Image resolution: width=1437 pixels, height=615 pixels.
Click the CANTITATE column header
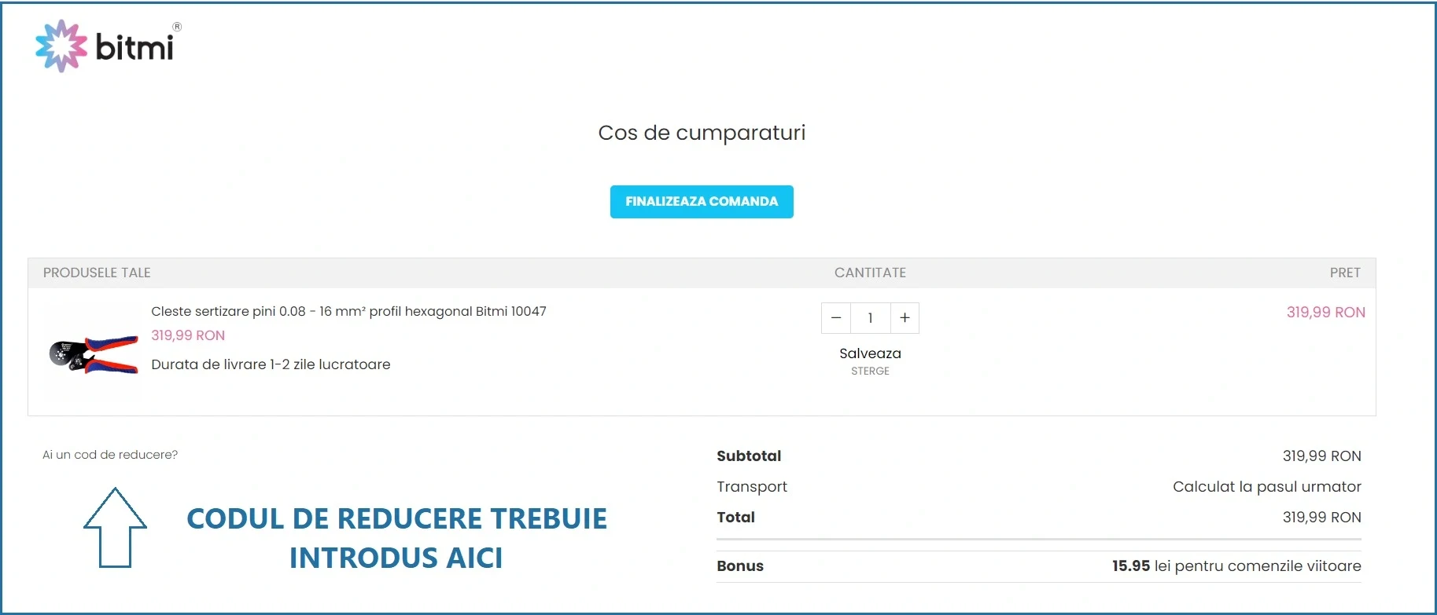click(870, 273)
